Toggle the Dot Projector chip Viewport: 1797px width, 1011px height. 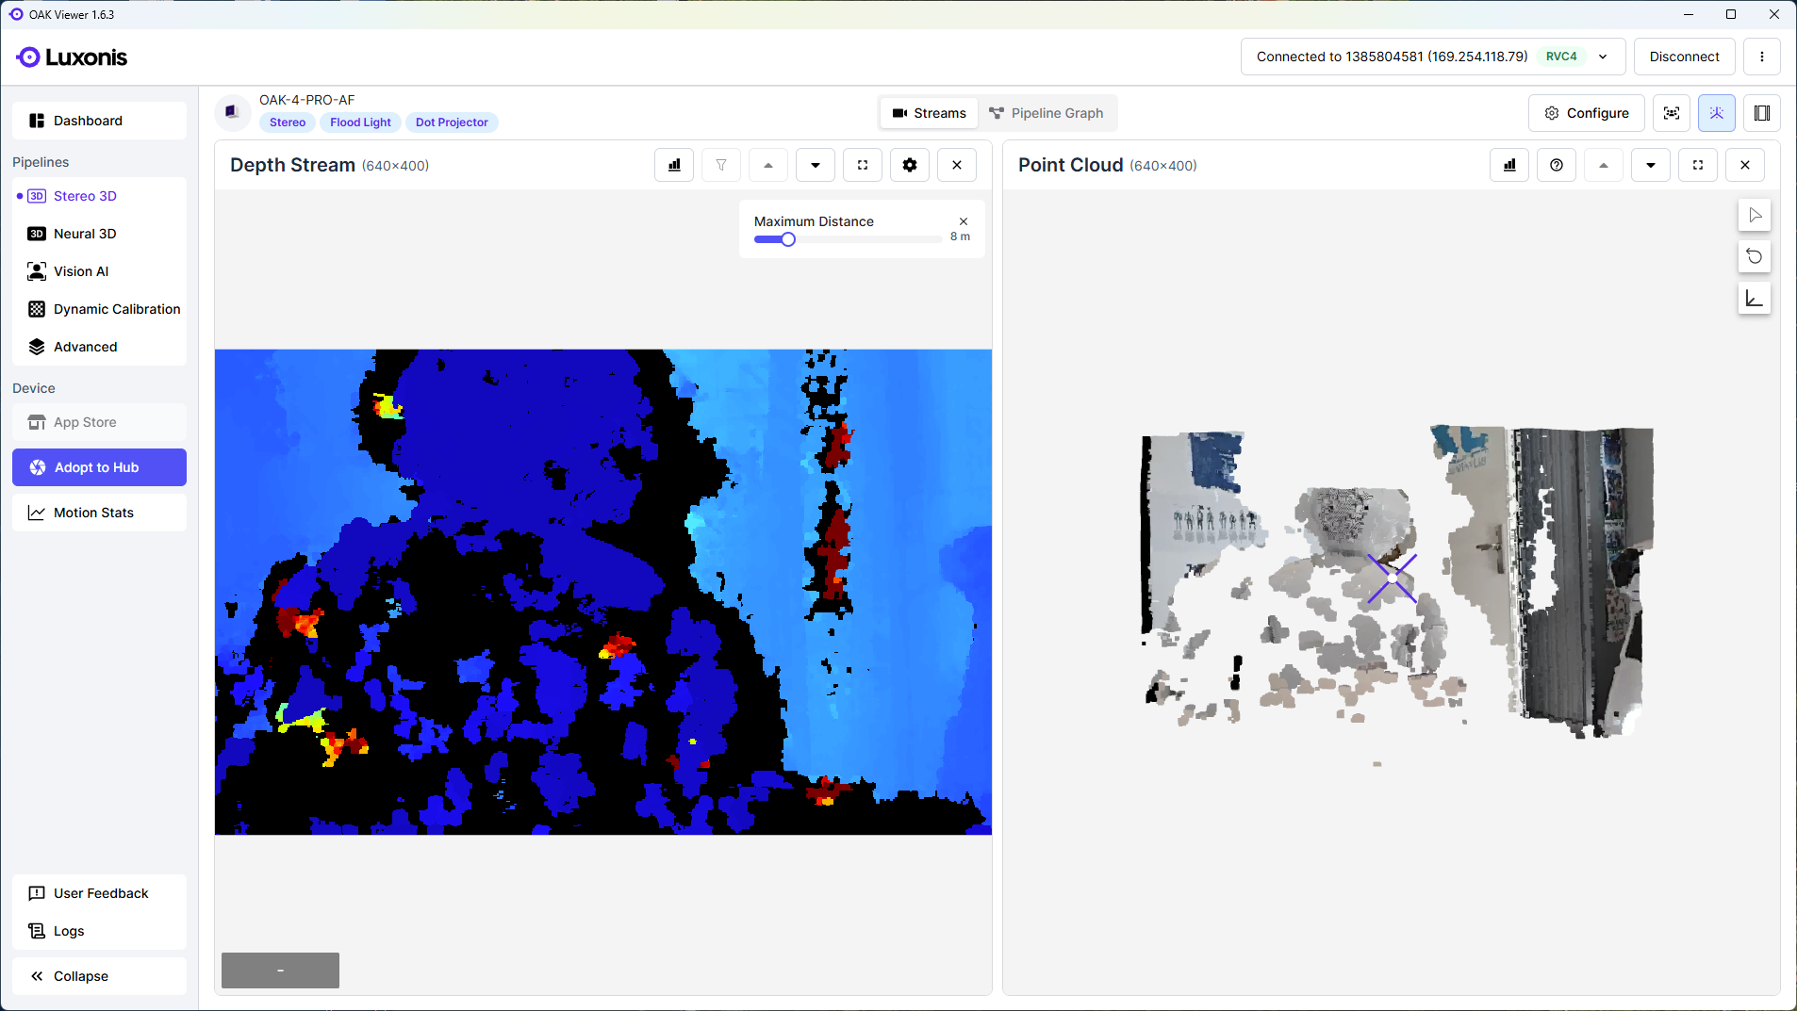coord(452,122)
